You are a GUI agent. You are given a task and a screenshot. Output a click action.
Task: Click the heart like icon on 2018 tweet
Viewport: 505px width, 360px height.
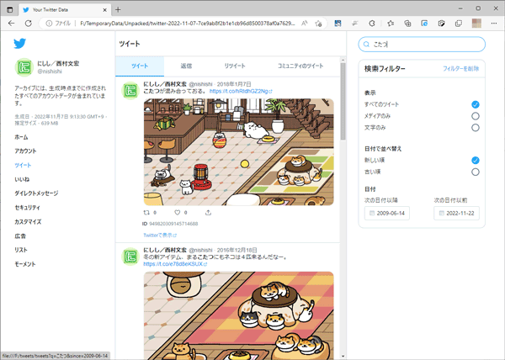click(177, 212)
